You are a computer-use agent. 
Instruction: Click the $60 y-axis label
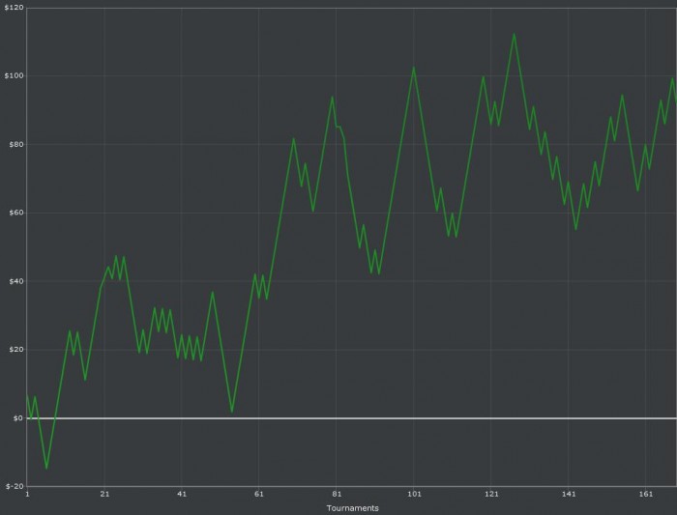[16, 213]
